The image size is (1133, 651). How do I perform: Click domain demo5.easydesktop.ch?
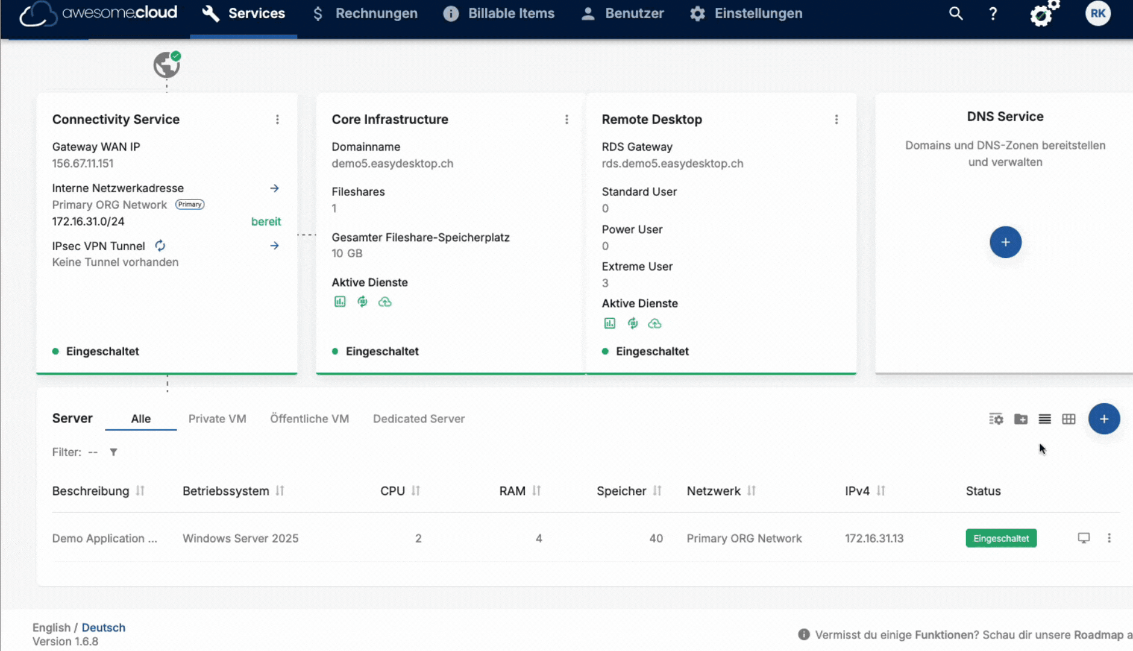392,163
